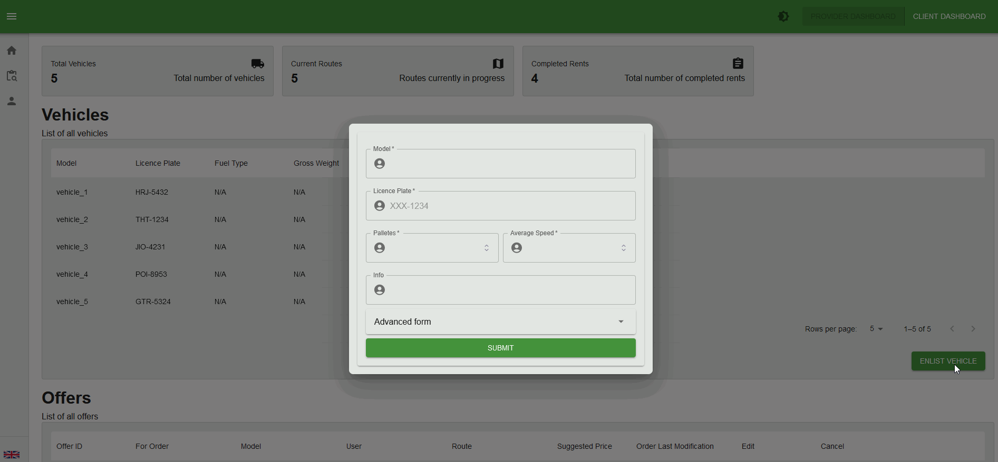Screen dimensions: 998x462
Task: Open the hamburger navigation menu
Action: pyautogui.click(x=12, y=16)
